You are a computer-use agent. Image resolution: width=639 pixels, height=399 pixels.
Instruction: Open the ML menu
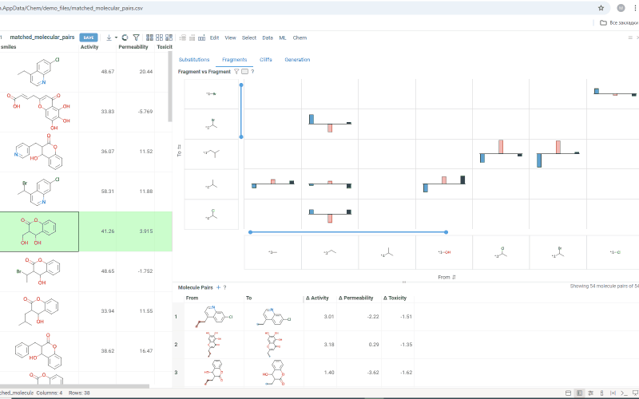[283, 38]
